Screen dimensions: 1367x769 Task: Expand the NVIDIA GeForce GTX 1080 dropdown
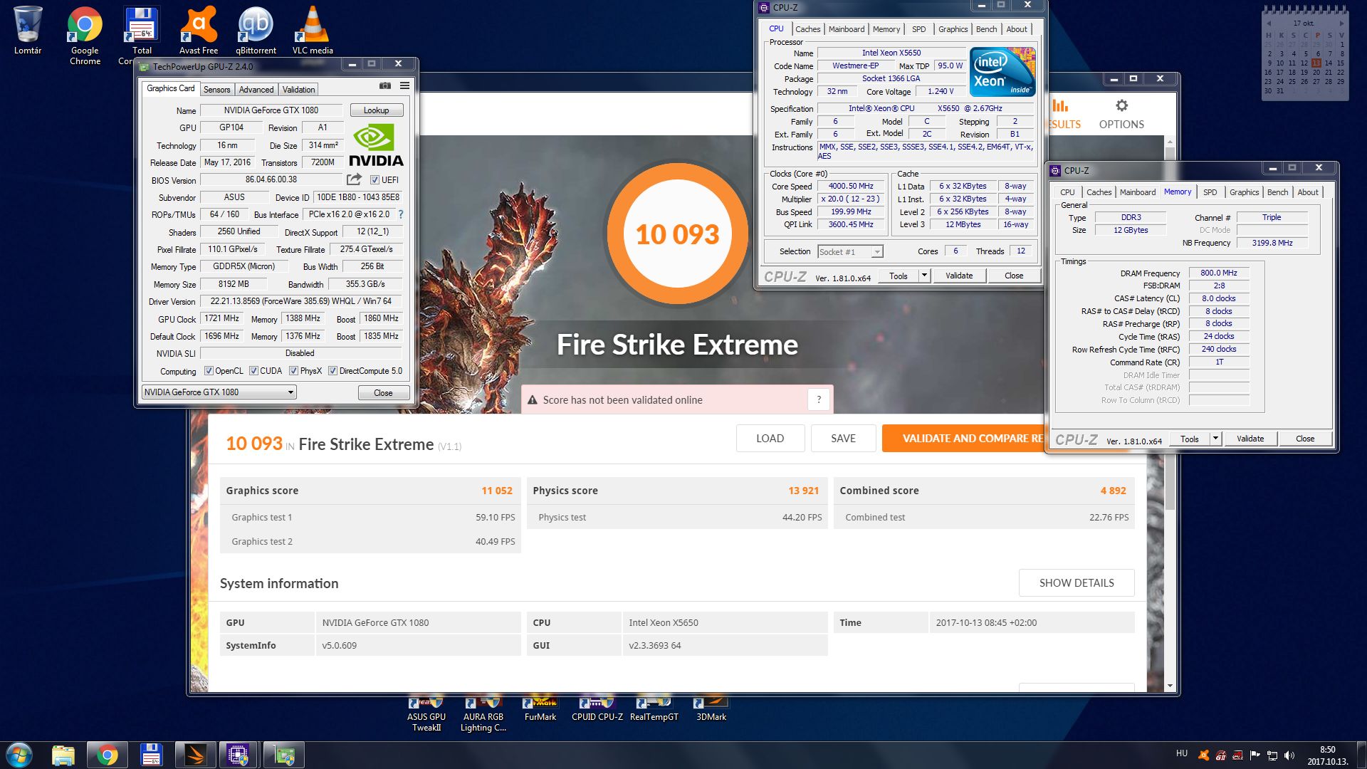(x=290, y=392)
